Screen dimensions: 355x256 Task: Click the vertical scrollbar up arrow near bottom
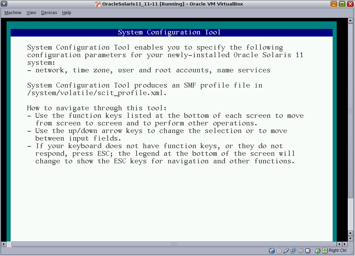tap(350, 233)
